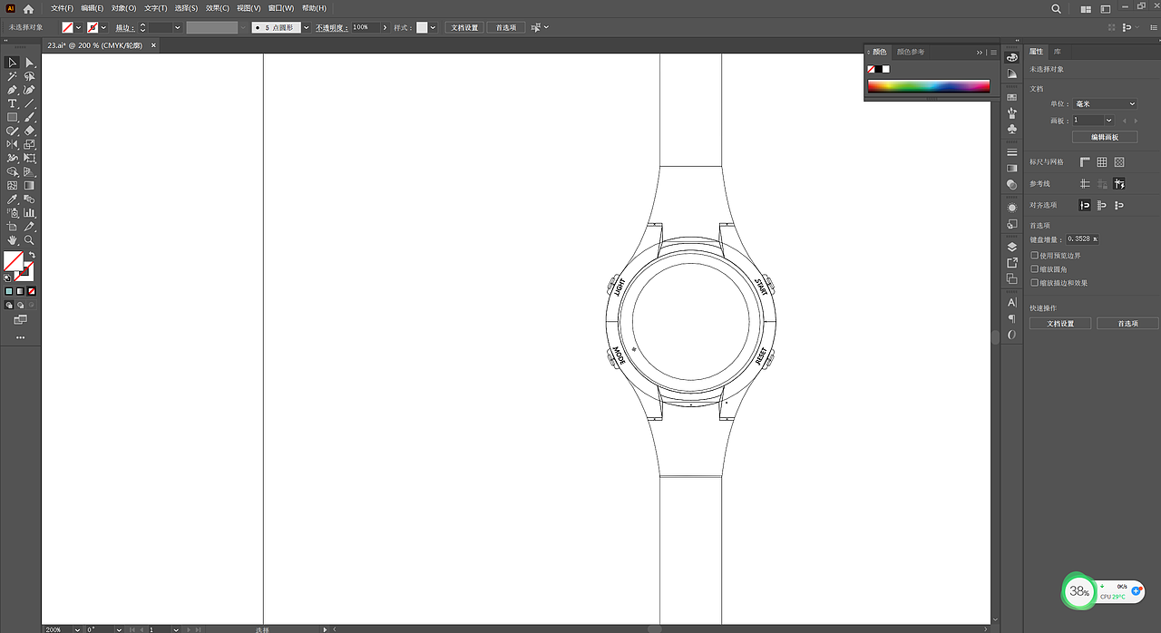Toggle transparency grid icon
This screenshot has width=1161, height=633.
tap(1119, 162)
